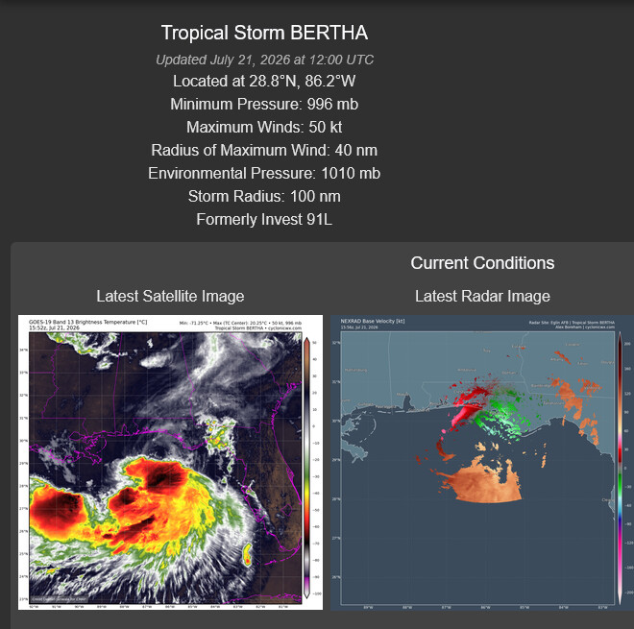Image resolution: width=634 pixels, height=629 pixels.
Task: Open the latest satellite image thumbnail
Action: [170, 462]
